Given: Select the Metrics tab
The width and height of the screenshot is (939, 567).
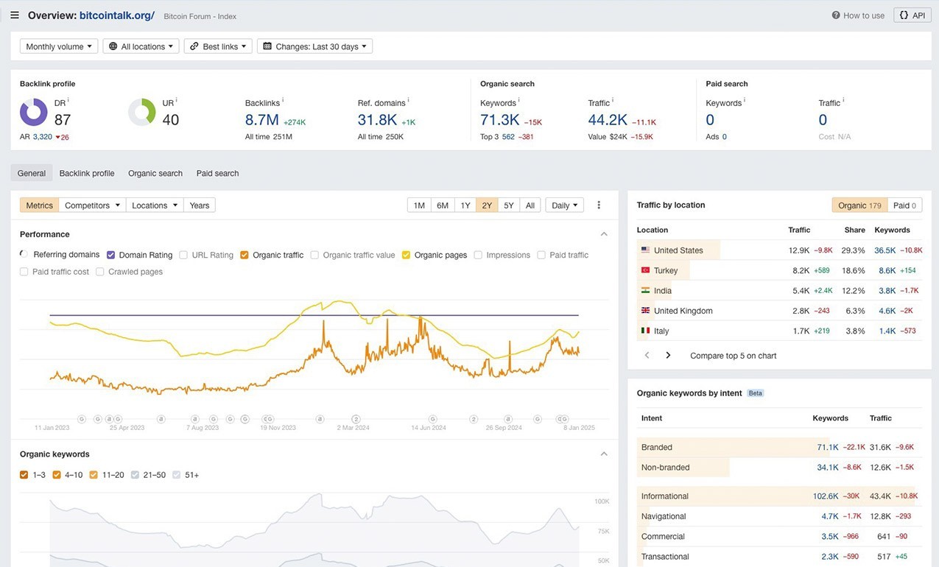Looking at the screenshot, I should pyautogui.click(x=39, y=205).
